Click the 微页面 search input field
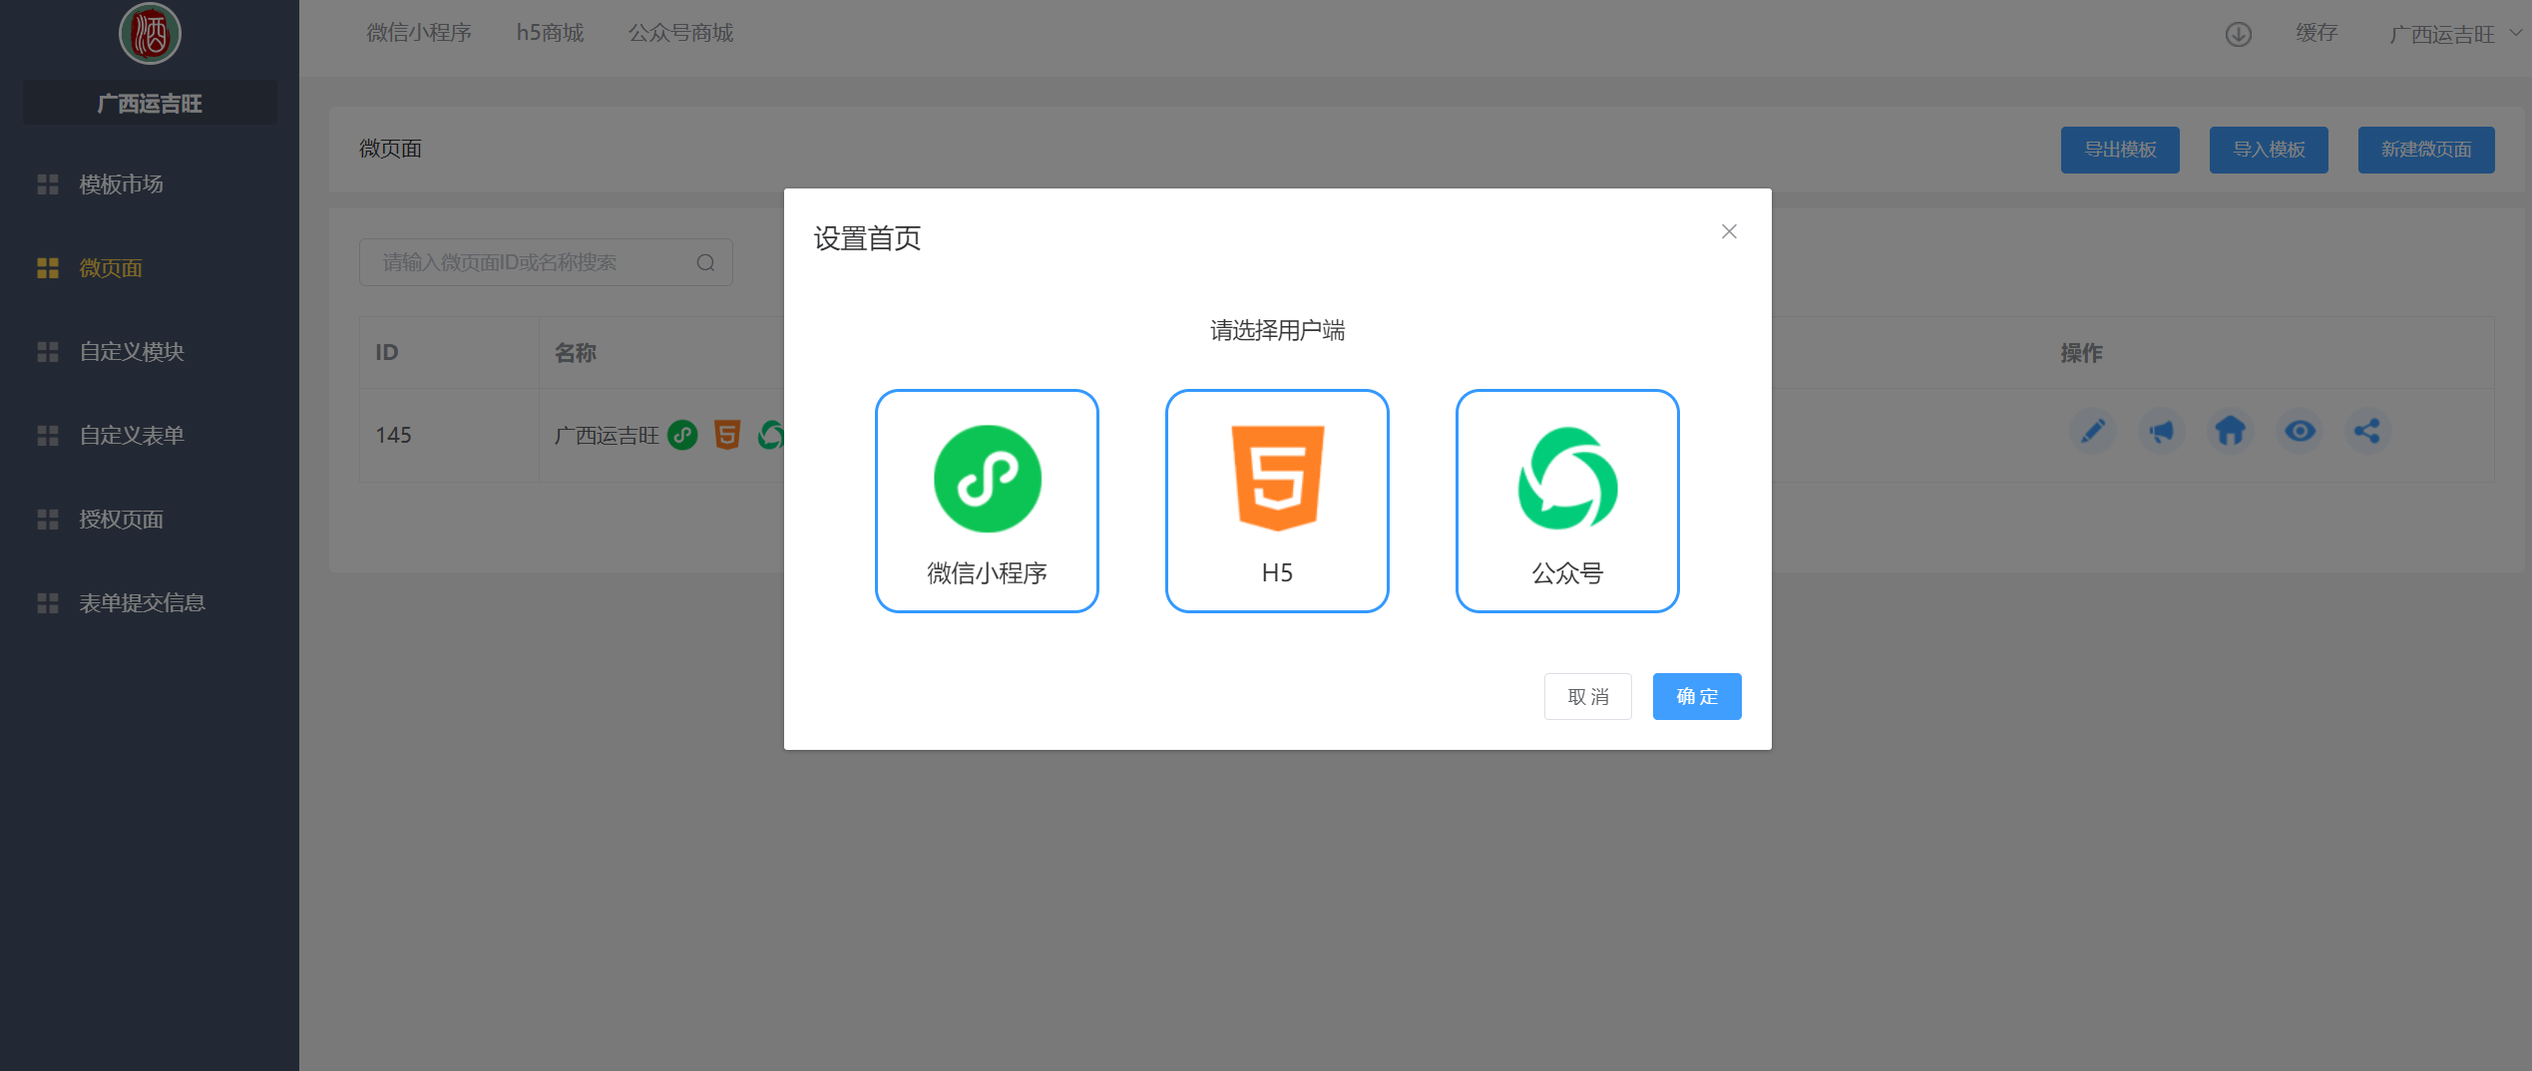This screenshot has height=1071, width=2532. 529,263
